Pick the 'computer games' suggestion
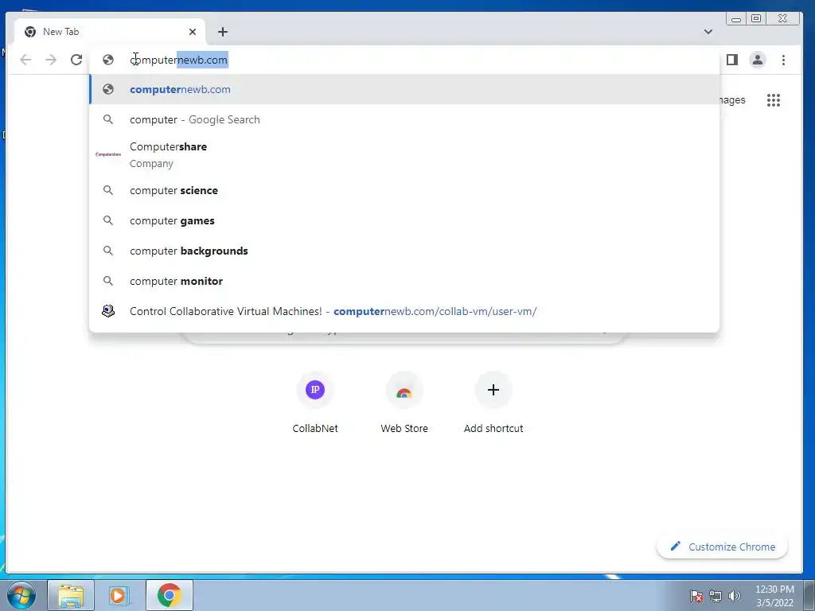Viewport: 815px width, 611px height. (x=404, y=221)
